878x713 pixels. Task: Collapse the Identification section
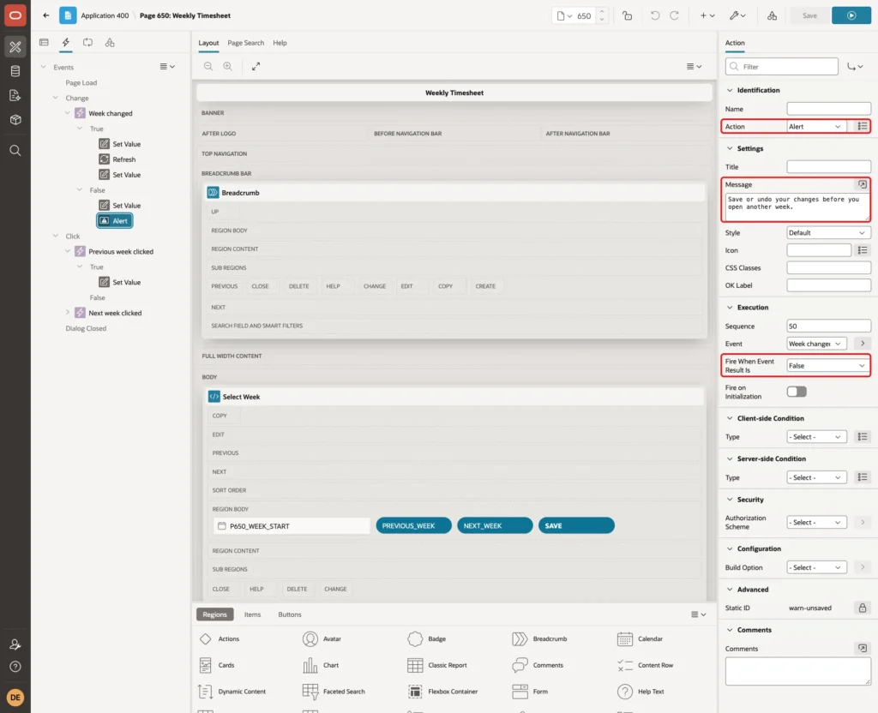click(730, 90)
